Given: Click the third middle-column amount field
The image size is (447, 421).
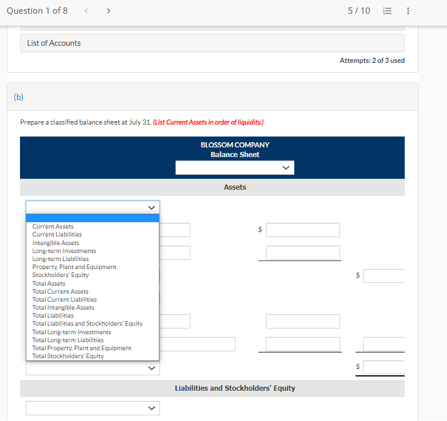Looking at the screenshot, I should (303, 321).
